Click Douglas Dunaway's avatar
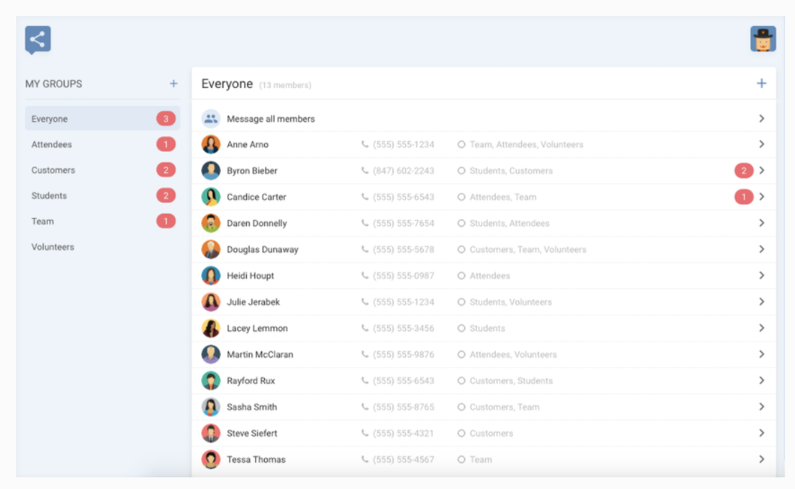Screen dimensions: 795x489 click(211, 249)
